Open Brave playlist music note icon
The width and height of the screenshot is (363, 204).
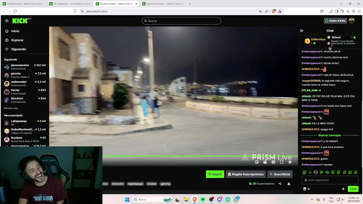coord(331,11)
